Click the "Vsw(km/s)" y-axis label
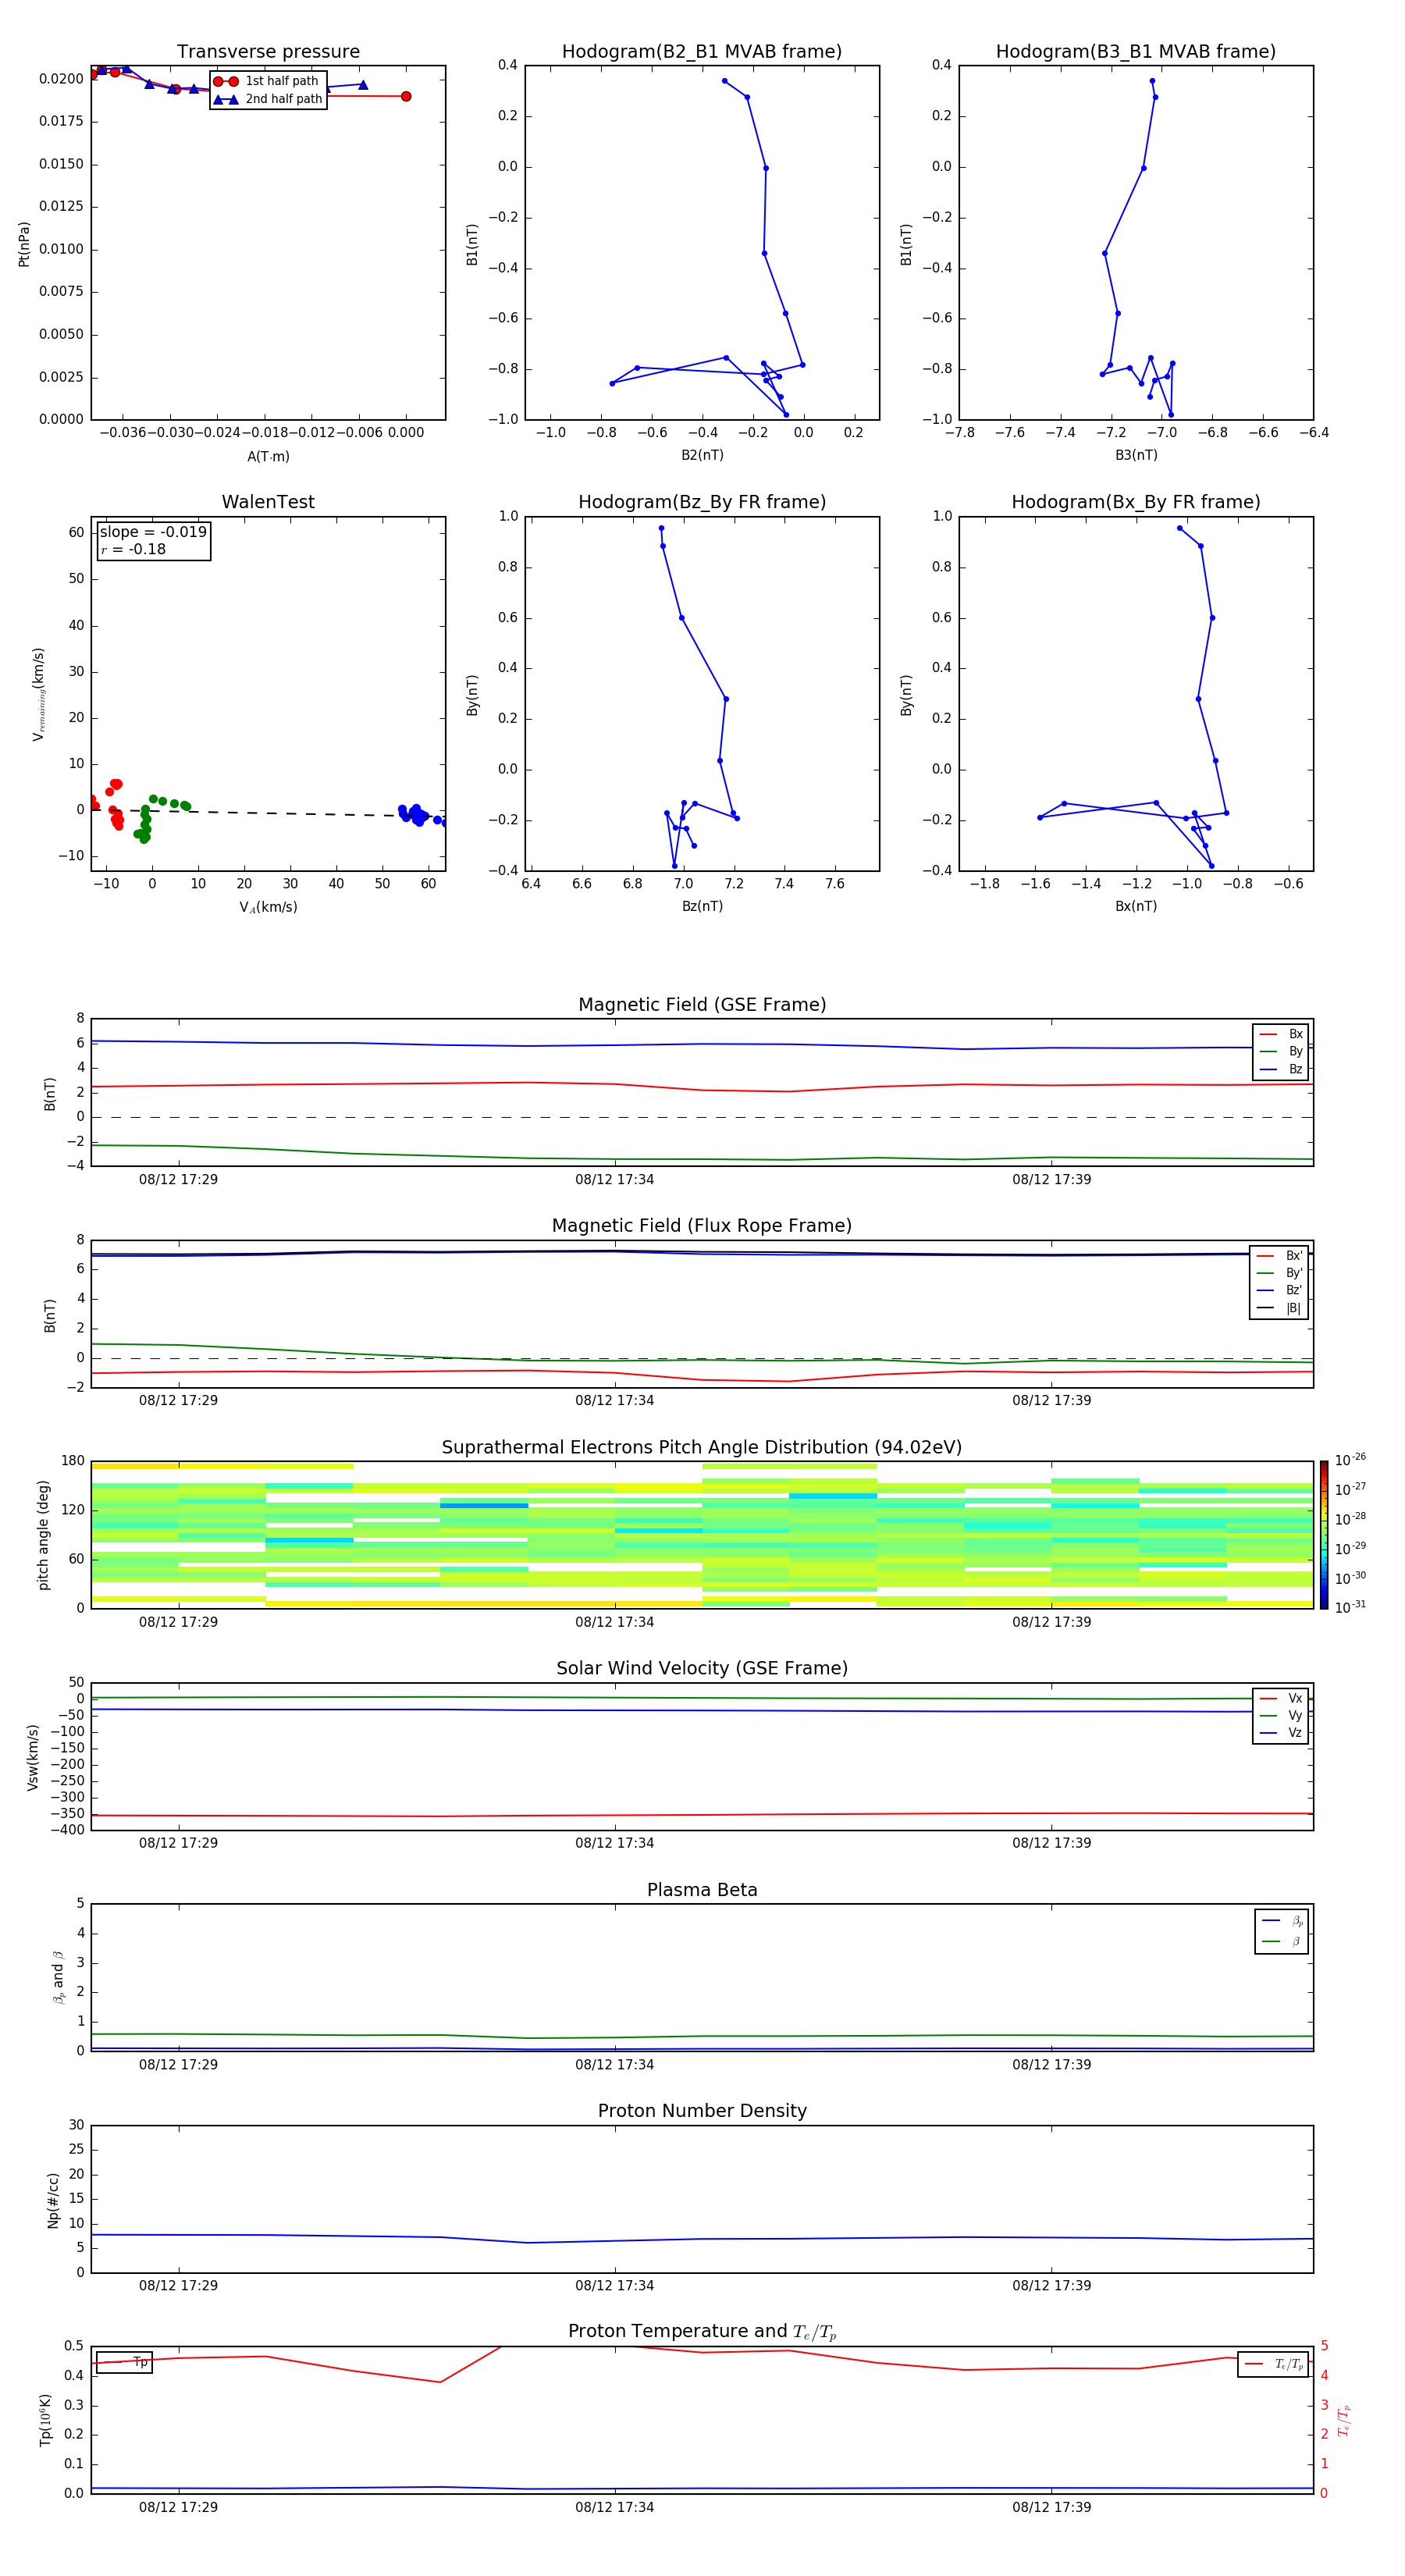Screen dimensions: 1405x2576 (x=33, y=1757)
